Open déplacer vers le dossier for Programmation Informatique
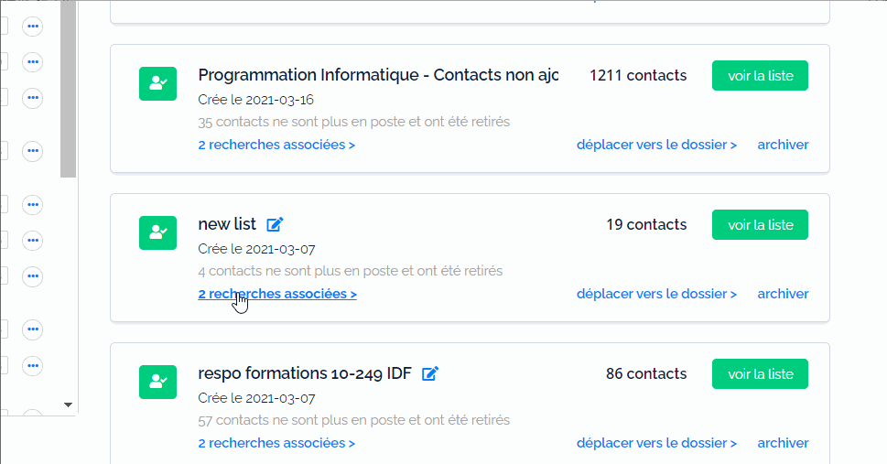Screen dimensions: 887x464 [x=656, y=145]
